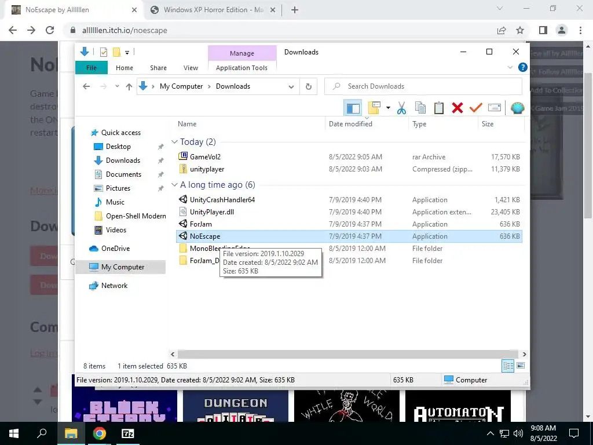Viewport: 593px width, 445px height.
Task: Select Open-Shell Modern folder in sidebar
Action: point(136,216)
